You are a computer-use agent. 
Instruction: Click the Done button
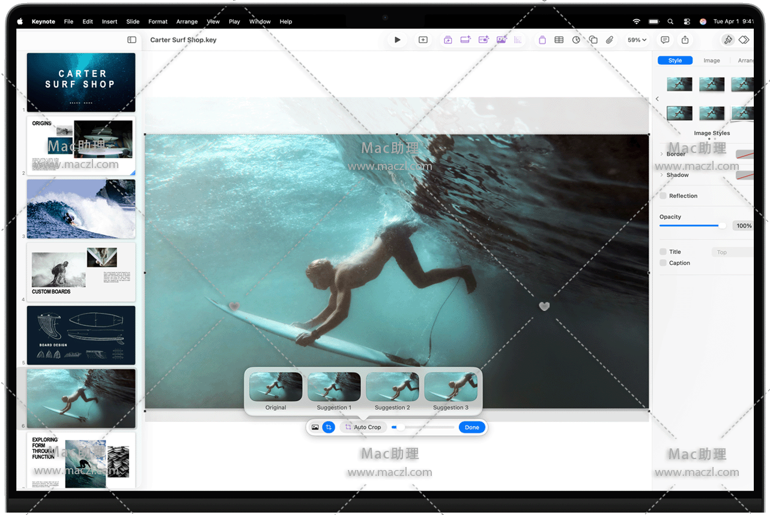[x=472, y=427]
